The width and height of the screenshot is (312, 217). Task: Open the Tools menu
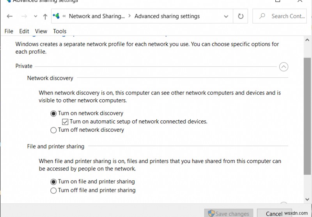[x=60, y=31]
